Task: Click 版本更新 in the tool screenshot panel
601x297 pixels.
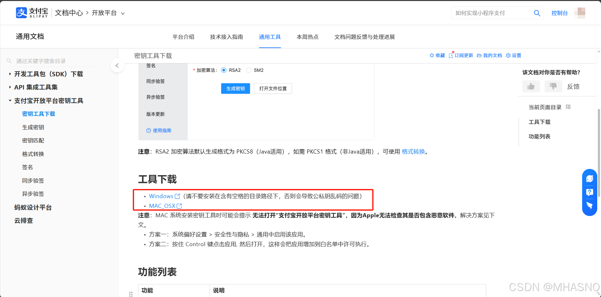Action: pyautogui.click(x=155, y=114)
